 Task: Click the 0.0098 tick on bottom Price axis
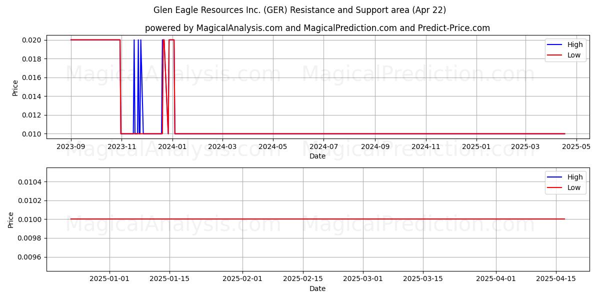tap(29, 238)
